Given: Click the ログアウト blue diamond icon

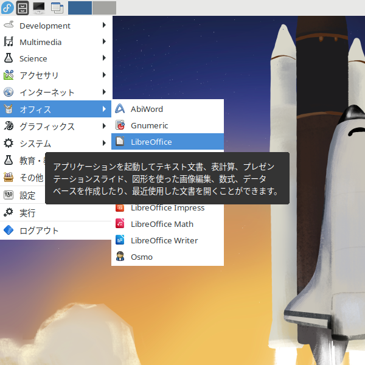Looking at the screenshot, I should click(9, 230).
